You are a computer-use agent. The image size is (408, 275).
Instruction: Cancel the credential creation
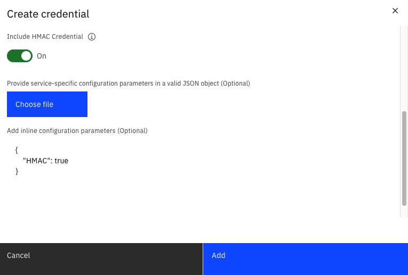[x=101, y=259]
